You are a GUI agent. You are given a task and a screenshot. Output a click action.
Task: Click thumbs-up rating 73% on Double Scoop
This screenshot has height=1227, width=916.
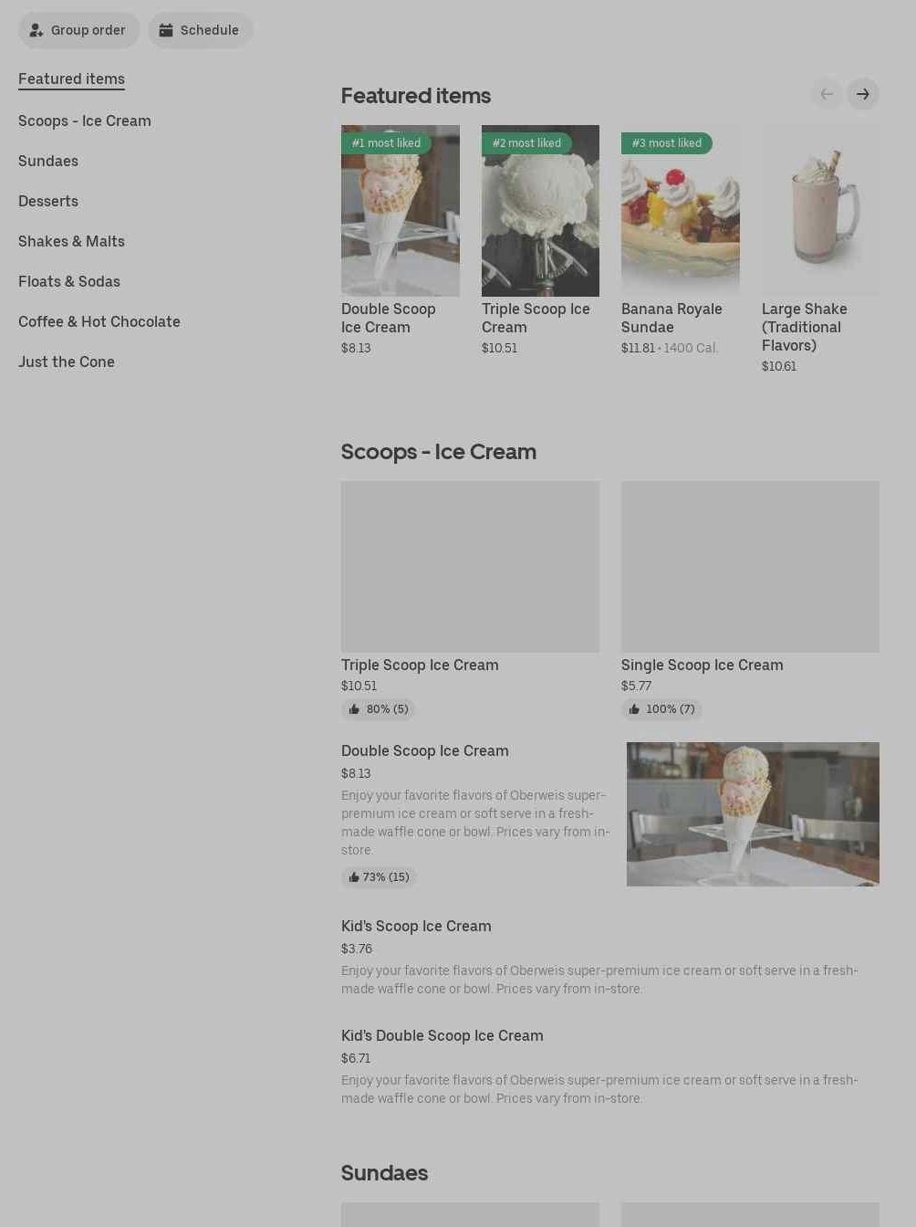(x=379, y=877)
